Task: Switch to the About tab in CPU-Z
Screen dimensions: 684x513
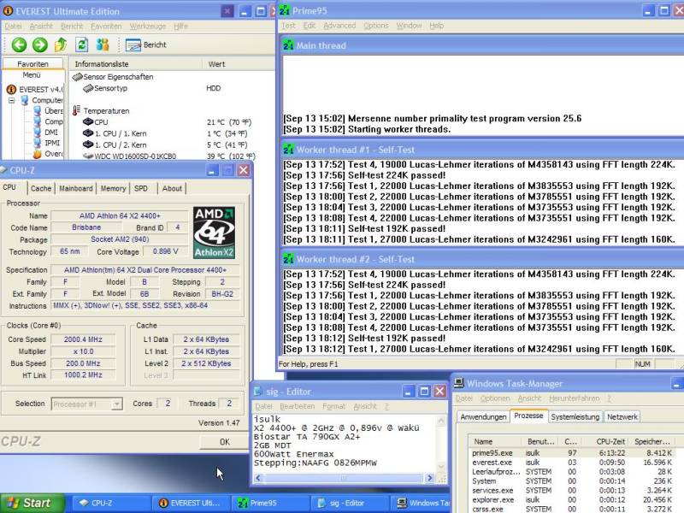Action: coord(172,188)
